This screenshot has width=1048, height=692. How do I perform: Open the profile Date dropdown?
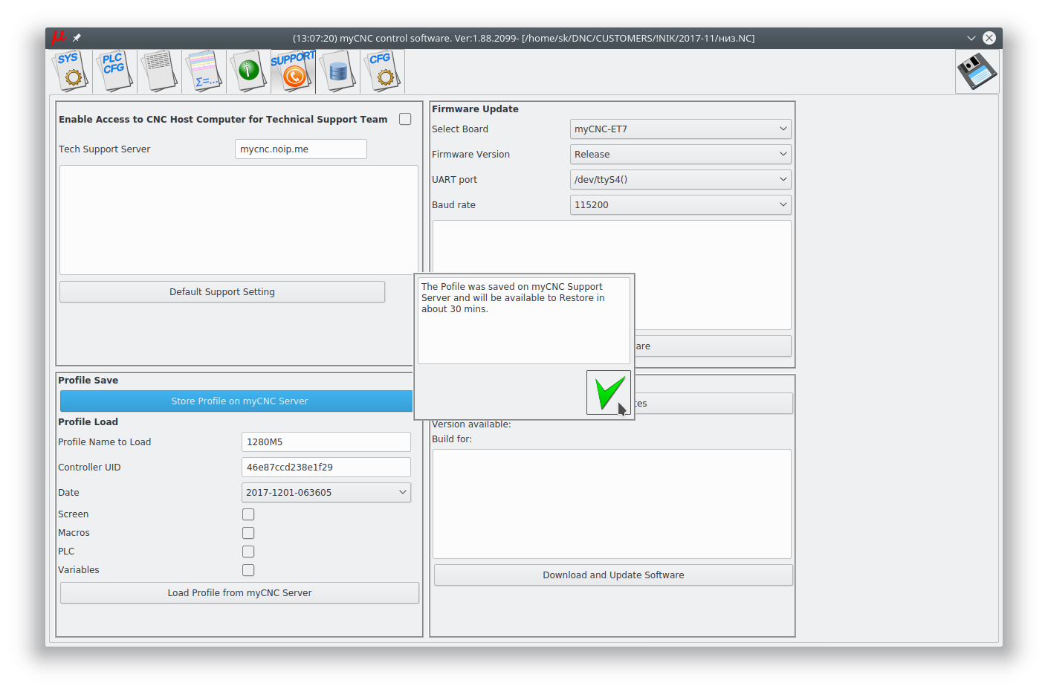pyautogui.click(x=326, y=493)
